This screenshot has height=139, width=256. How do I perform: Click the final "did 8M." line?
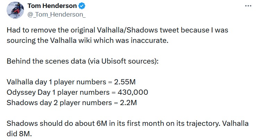(19, 134)
